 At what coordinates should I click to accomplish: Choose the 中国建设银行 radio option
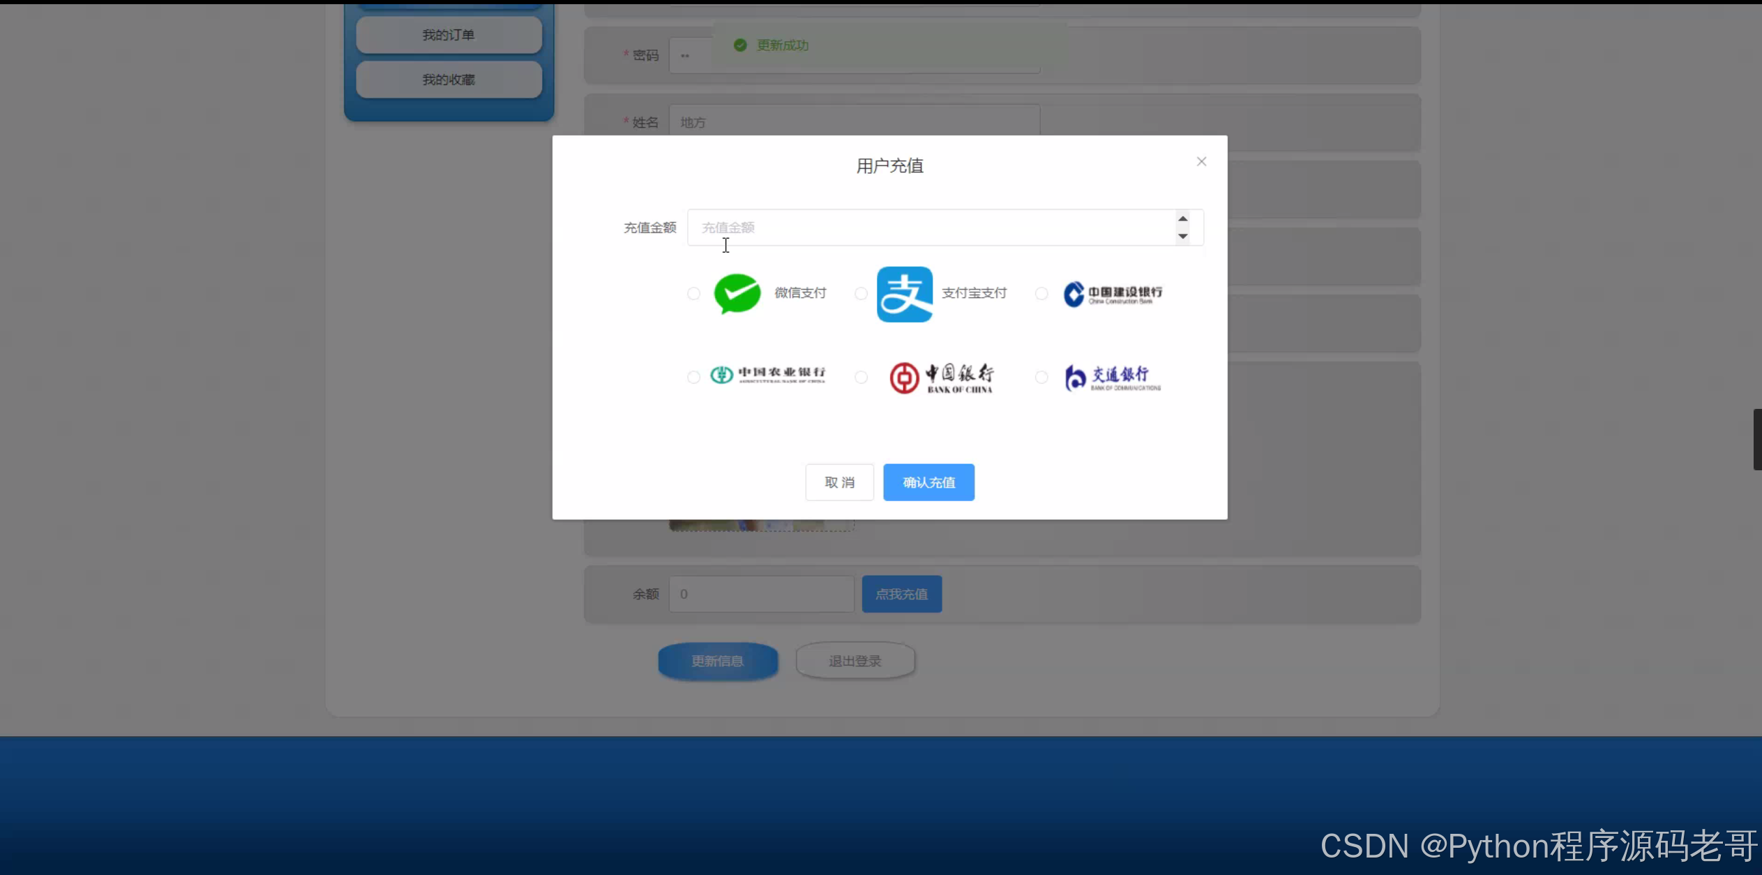pyautogui.click(x=1041, y=294)
